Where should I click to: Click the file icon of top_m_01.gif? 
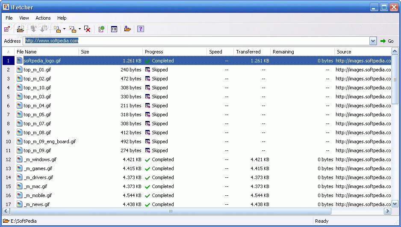tap(19, 70)
